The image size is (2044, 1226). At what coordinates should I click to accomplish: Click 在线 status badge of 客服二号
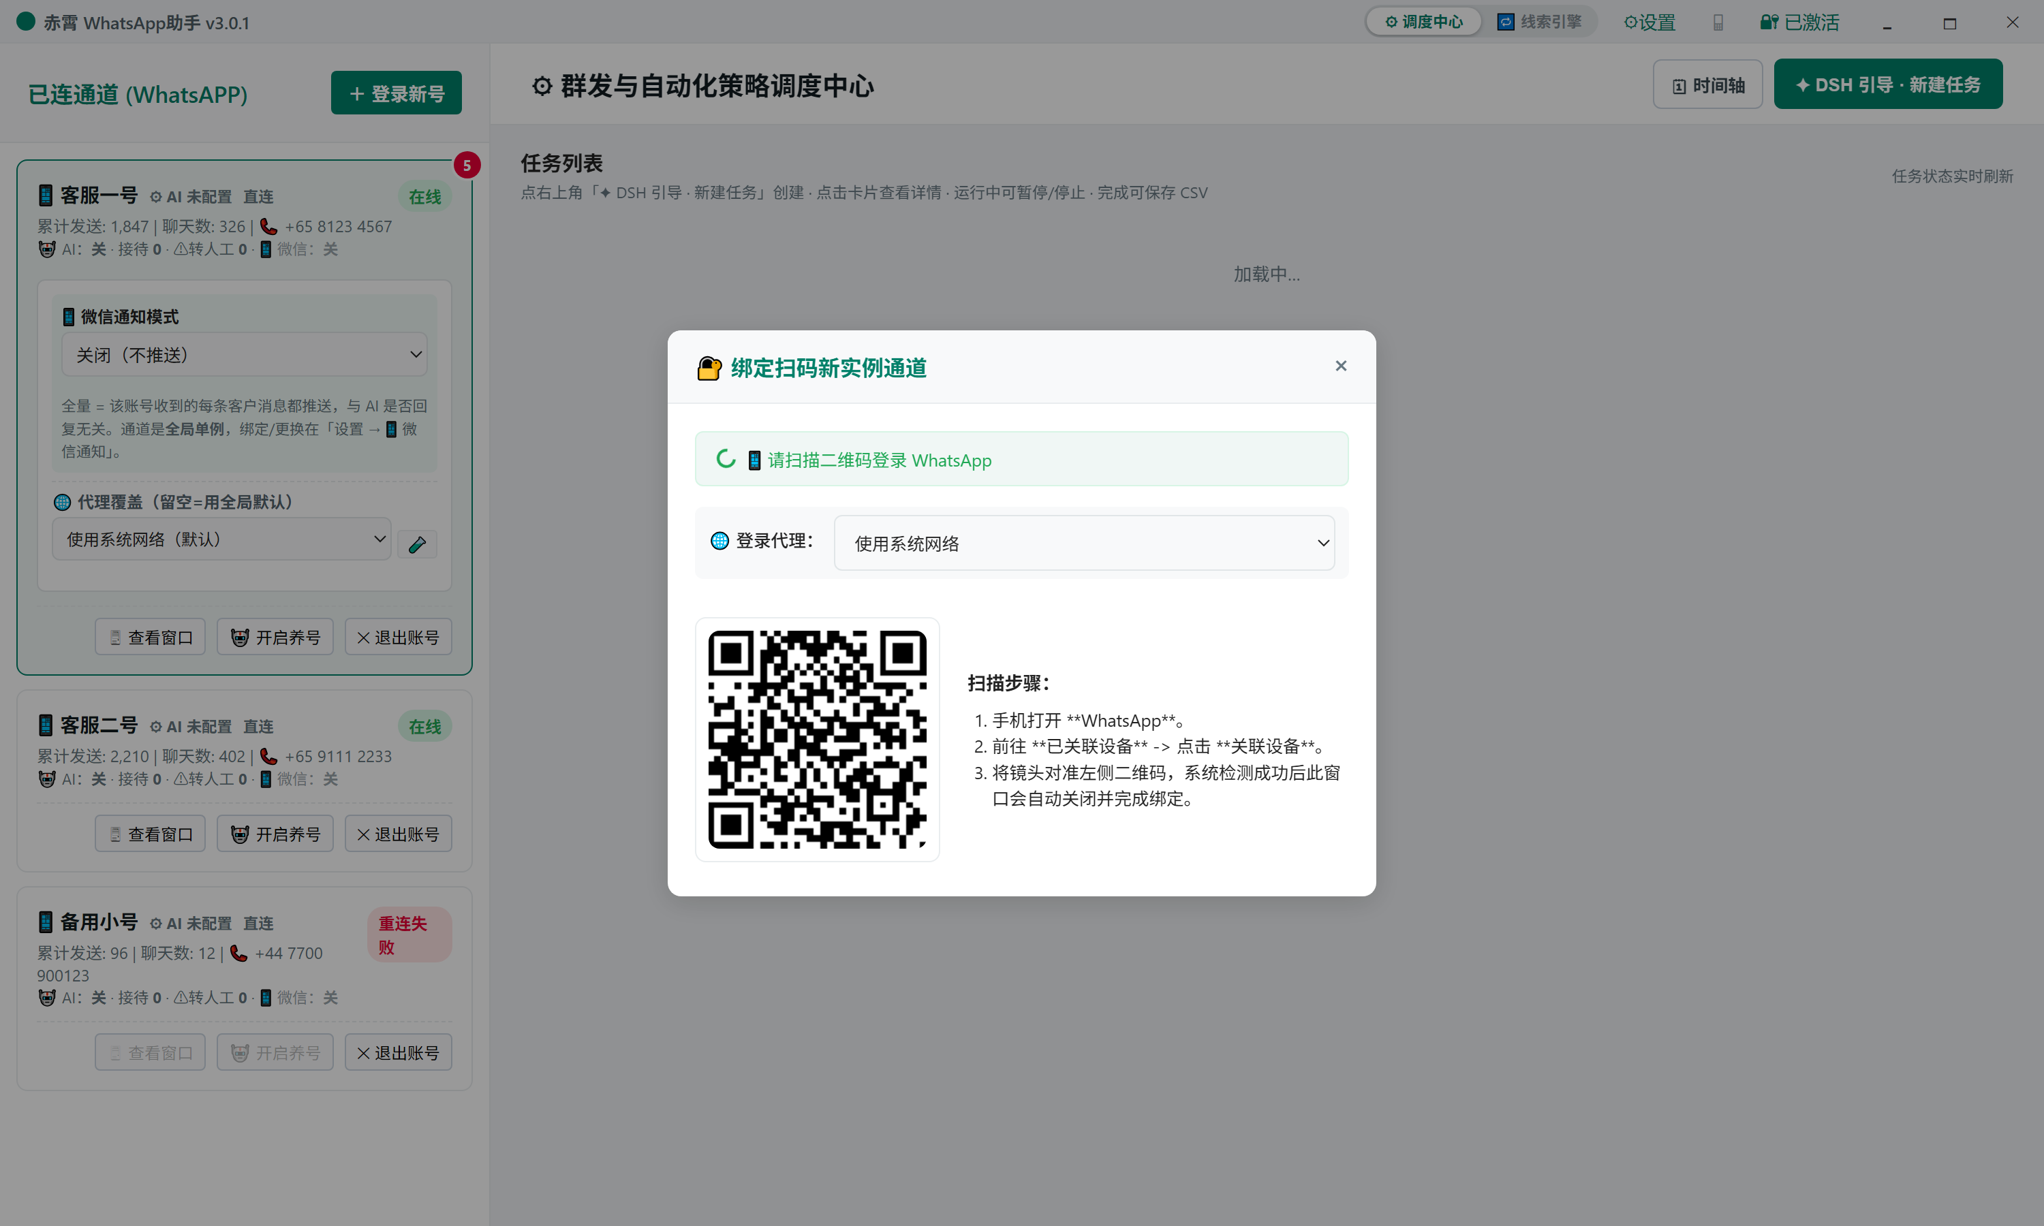(x=424, y=726)
